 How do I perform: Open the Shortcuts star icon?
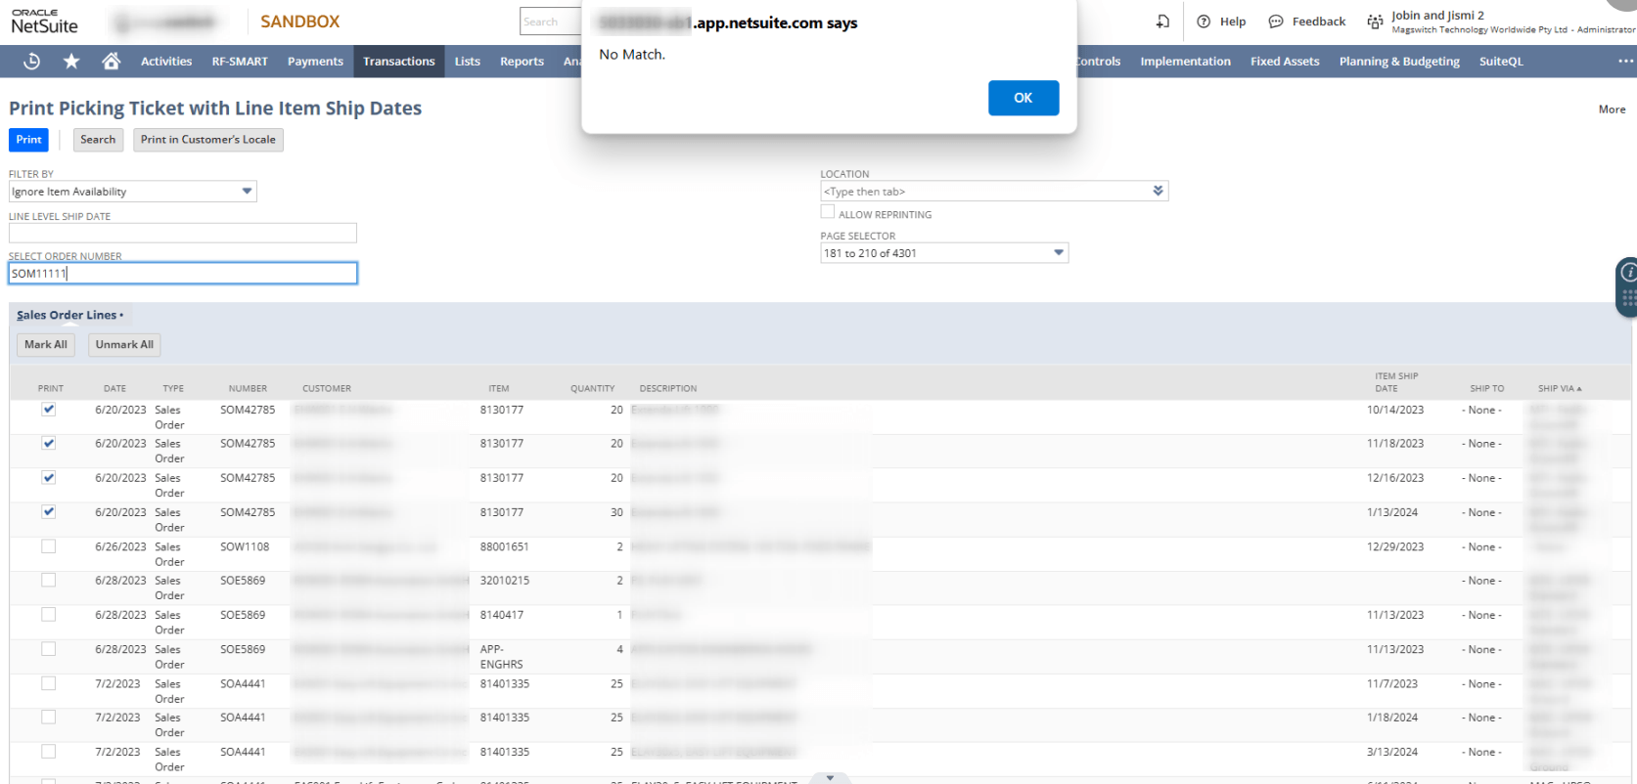click(x=71, y=62)
